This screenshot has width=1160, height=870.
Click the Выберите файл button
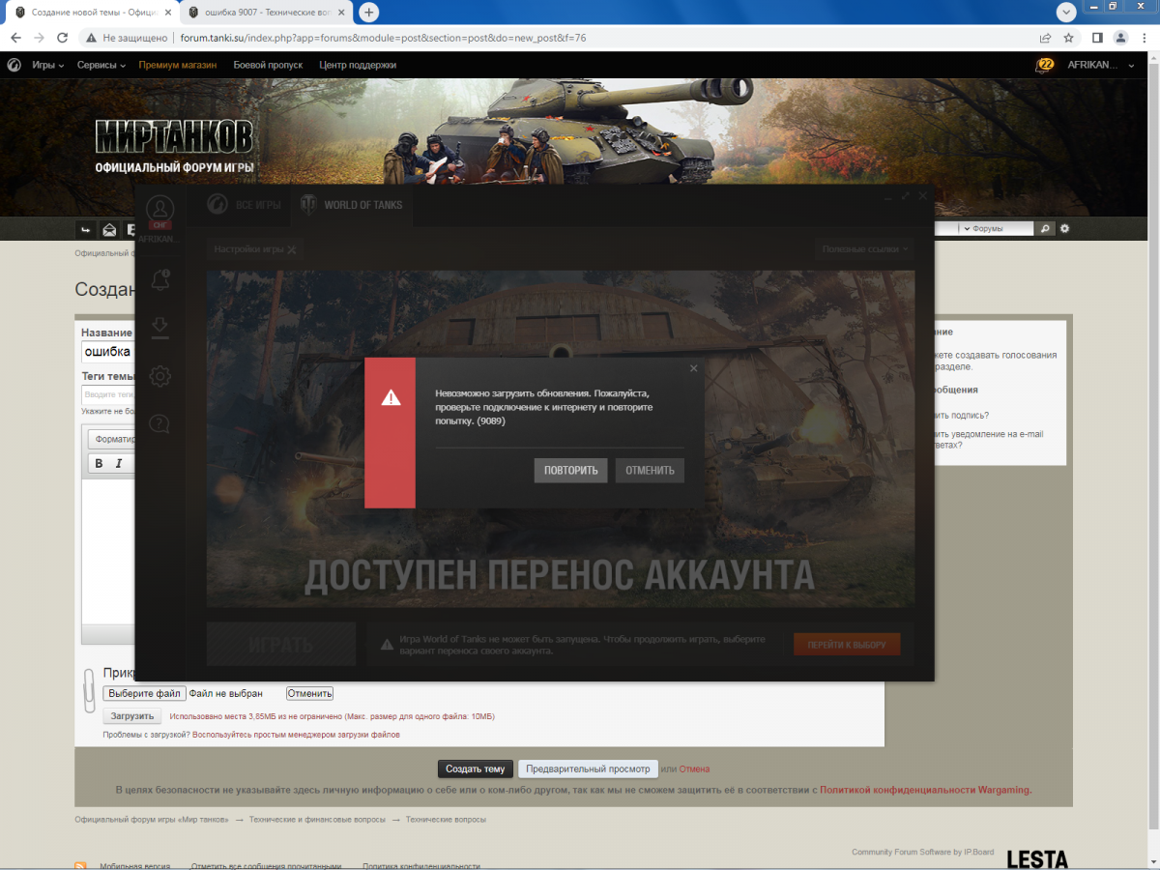145,693
